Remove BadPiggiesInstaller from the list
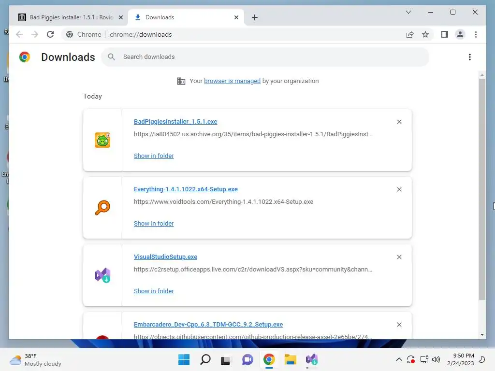Viewport: 495px width, 371px height. (399, 122)
